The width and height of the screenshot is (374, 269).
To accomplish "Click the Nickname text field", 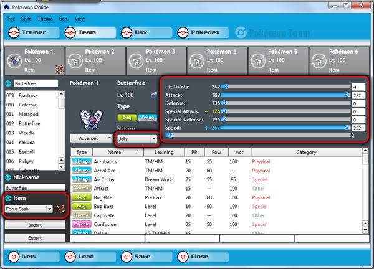I will pos(35,188).
